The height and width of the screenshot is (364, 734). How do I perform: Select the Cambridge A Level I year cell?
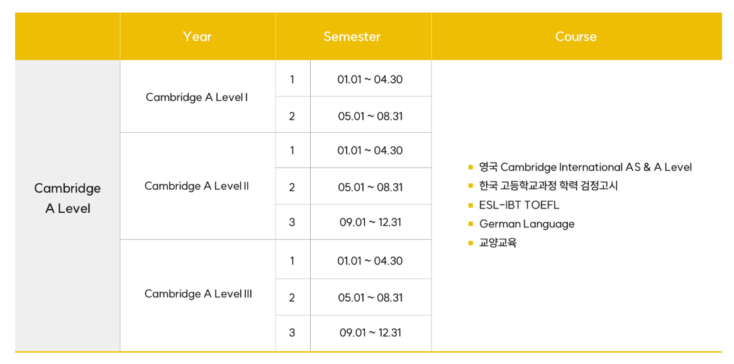(x=197, y=97)
